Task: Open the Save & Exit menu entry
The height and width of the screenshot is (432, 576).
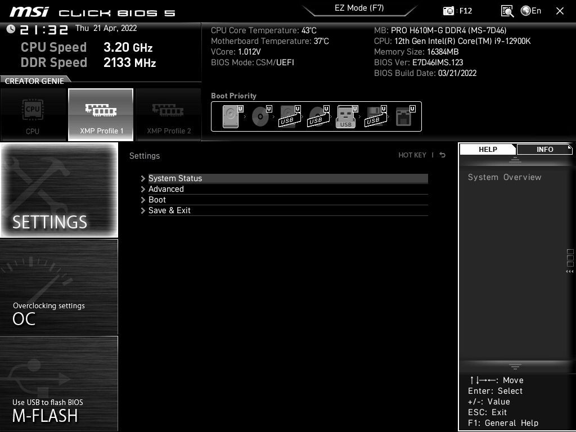Action: tap(288, 210)
